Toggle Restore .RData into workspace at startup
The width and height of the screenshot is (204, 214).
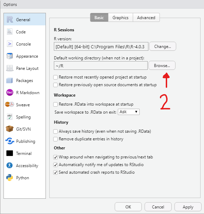(56, 105)
